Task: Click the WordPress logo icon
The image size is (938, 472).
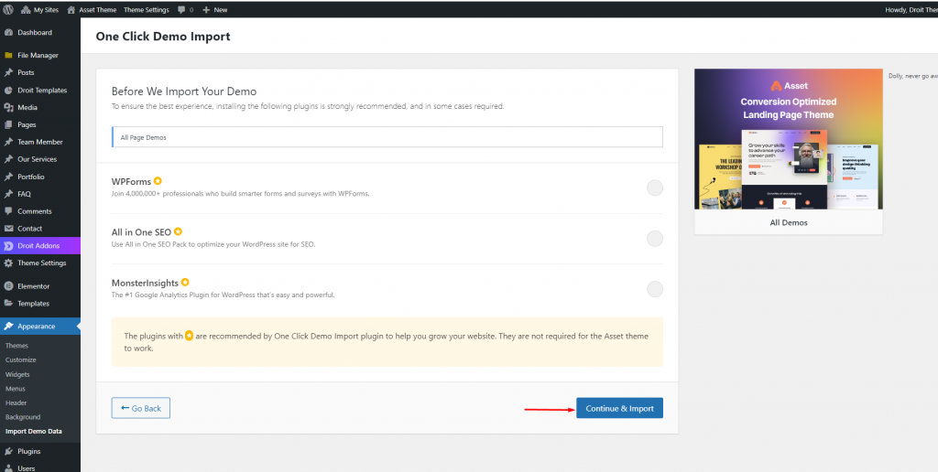Action: click(x=8, y=9)
